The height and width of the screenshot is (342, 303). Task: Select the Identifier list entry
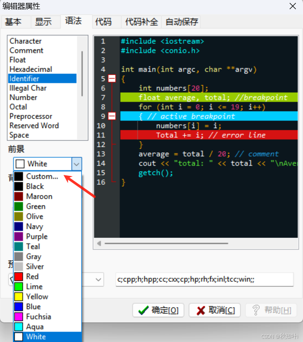coord(42,79)
